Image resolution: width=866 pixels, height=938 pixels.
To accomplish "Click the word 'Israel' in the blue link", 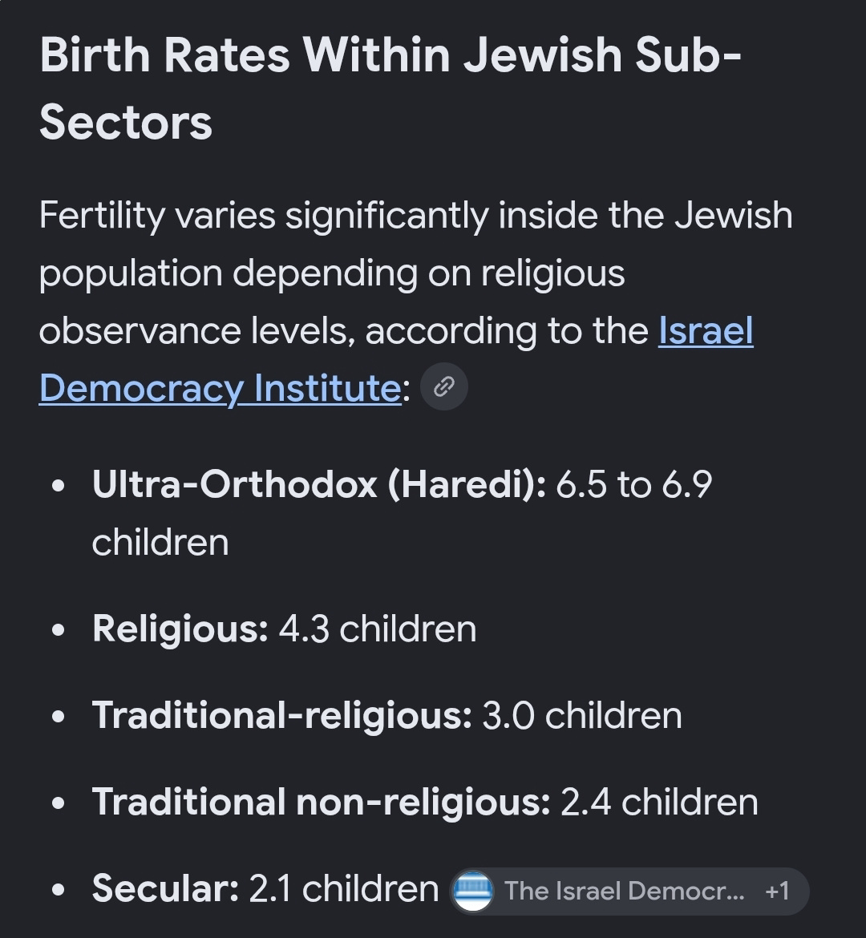I will [x=706, y=331].
